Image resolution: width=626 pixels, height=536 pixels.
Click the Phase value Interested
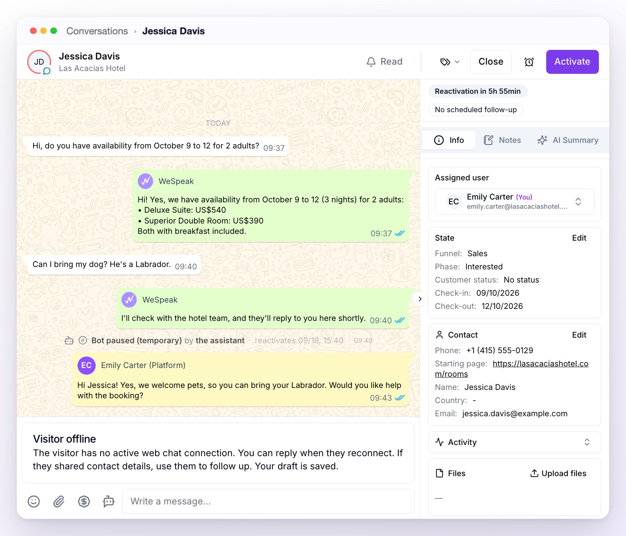[484, 267]
